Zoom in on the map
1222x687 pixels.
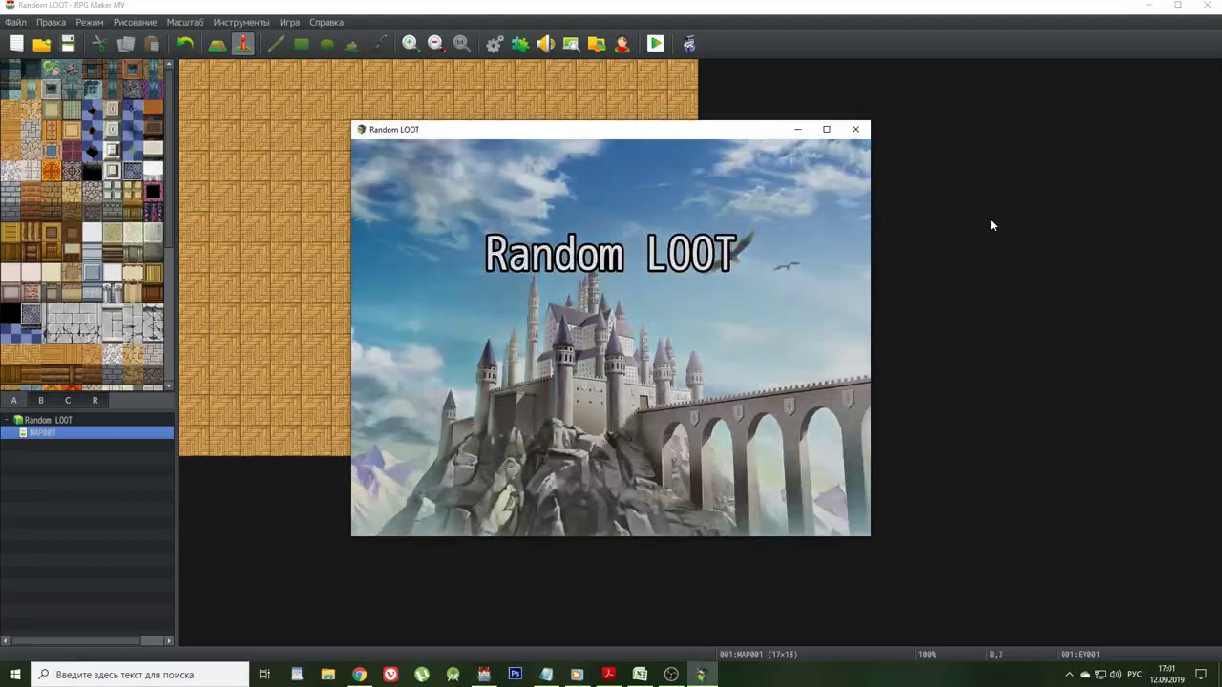point(411,43)
